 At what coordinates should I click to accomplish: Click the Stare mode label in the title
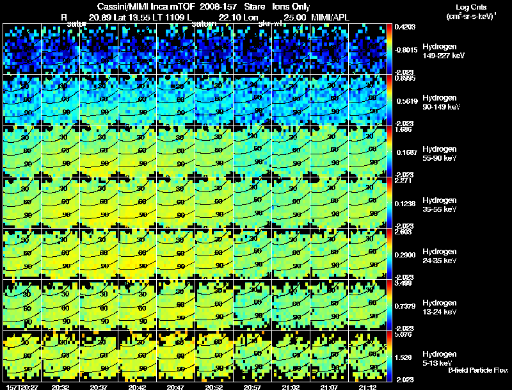click(x=254, y=7)
